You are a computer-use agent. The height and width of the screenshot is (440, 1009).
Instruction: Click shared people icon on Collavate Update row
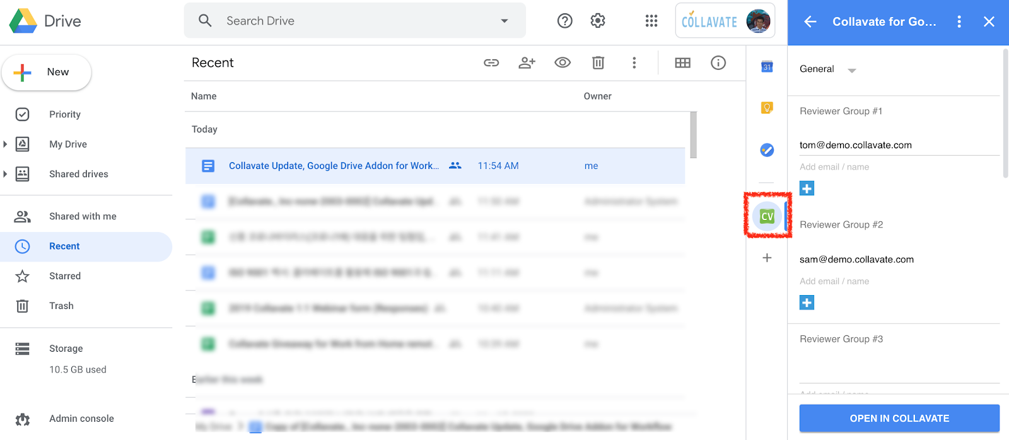click(455, 166)
